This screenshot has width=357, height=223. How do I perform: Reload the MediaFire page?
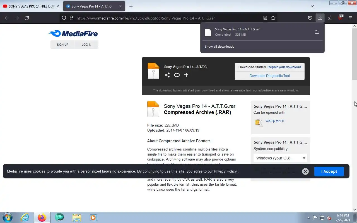tap(27, 18)
